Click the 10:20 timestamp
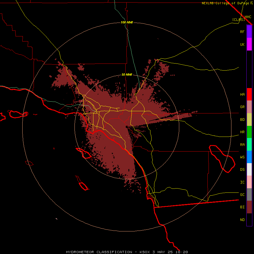 coord(181,252)
